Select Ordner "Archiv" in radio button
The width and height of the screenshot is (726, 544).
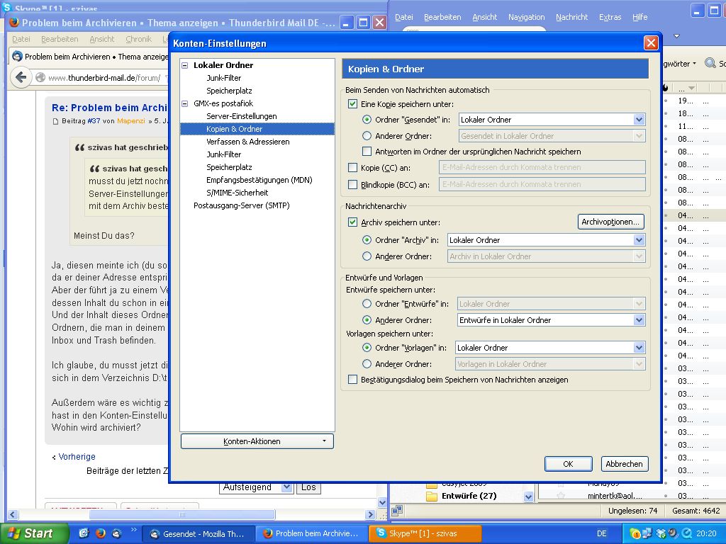click(367, 239)
